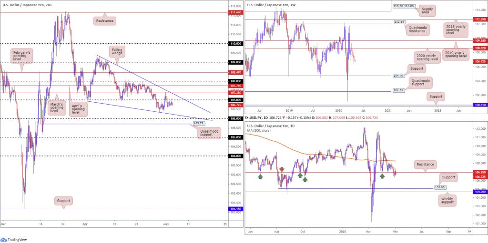Click the 115.50-113.85 supply zone label
The image size is (488, 243).
coord(404,6)
